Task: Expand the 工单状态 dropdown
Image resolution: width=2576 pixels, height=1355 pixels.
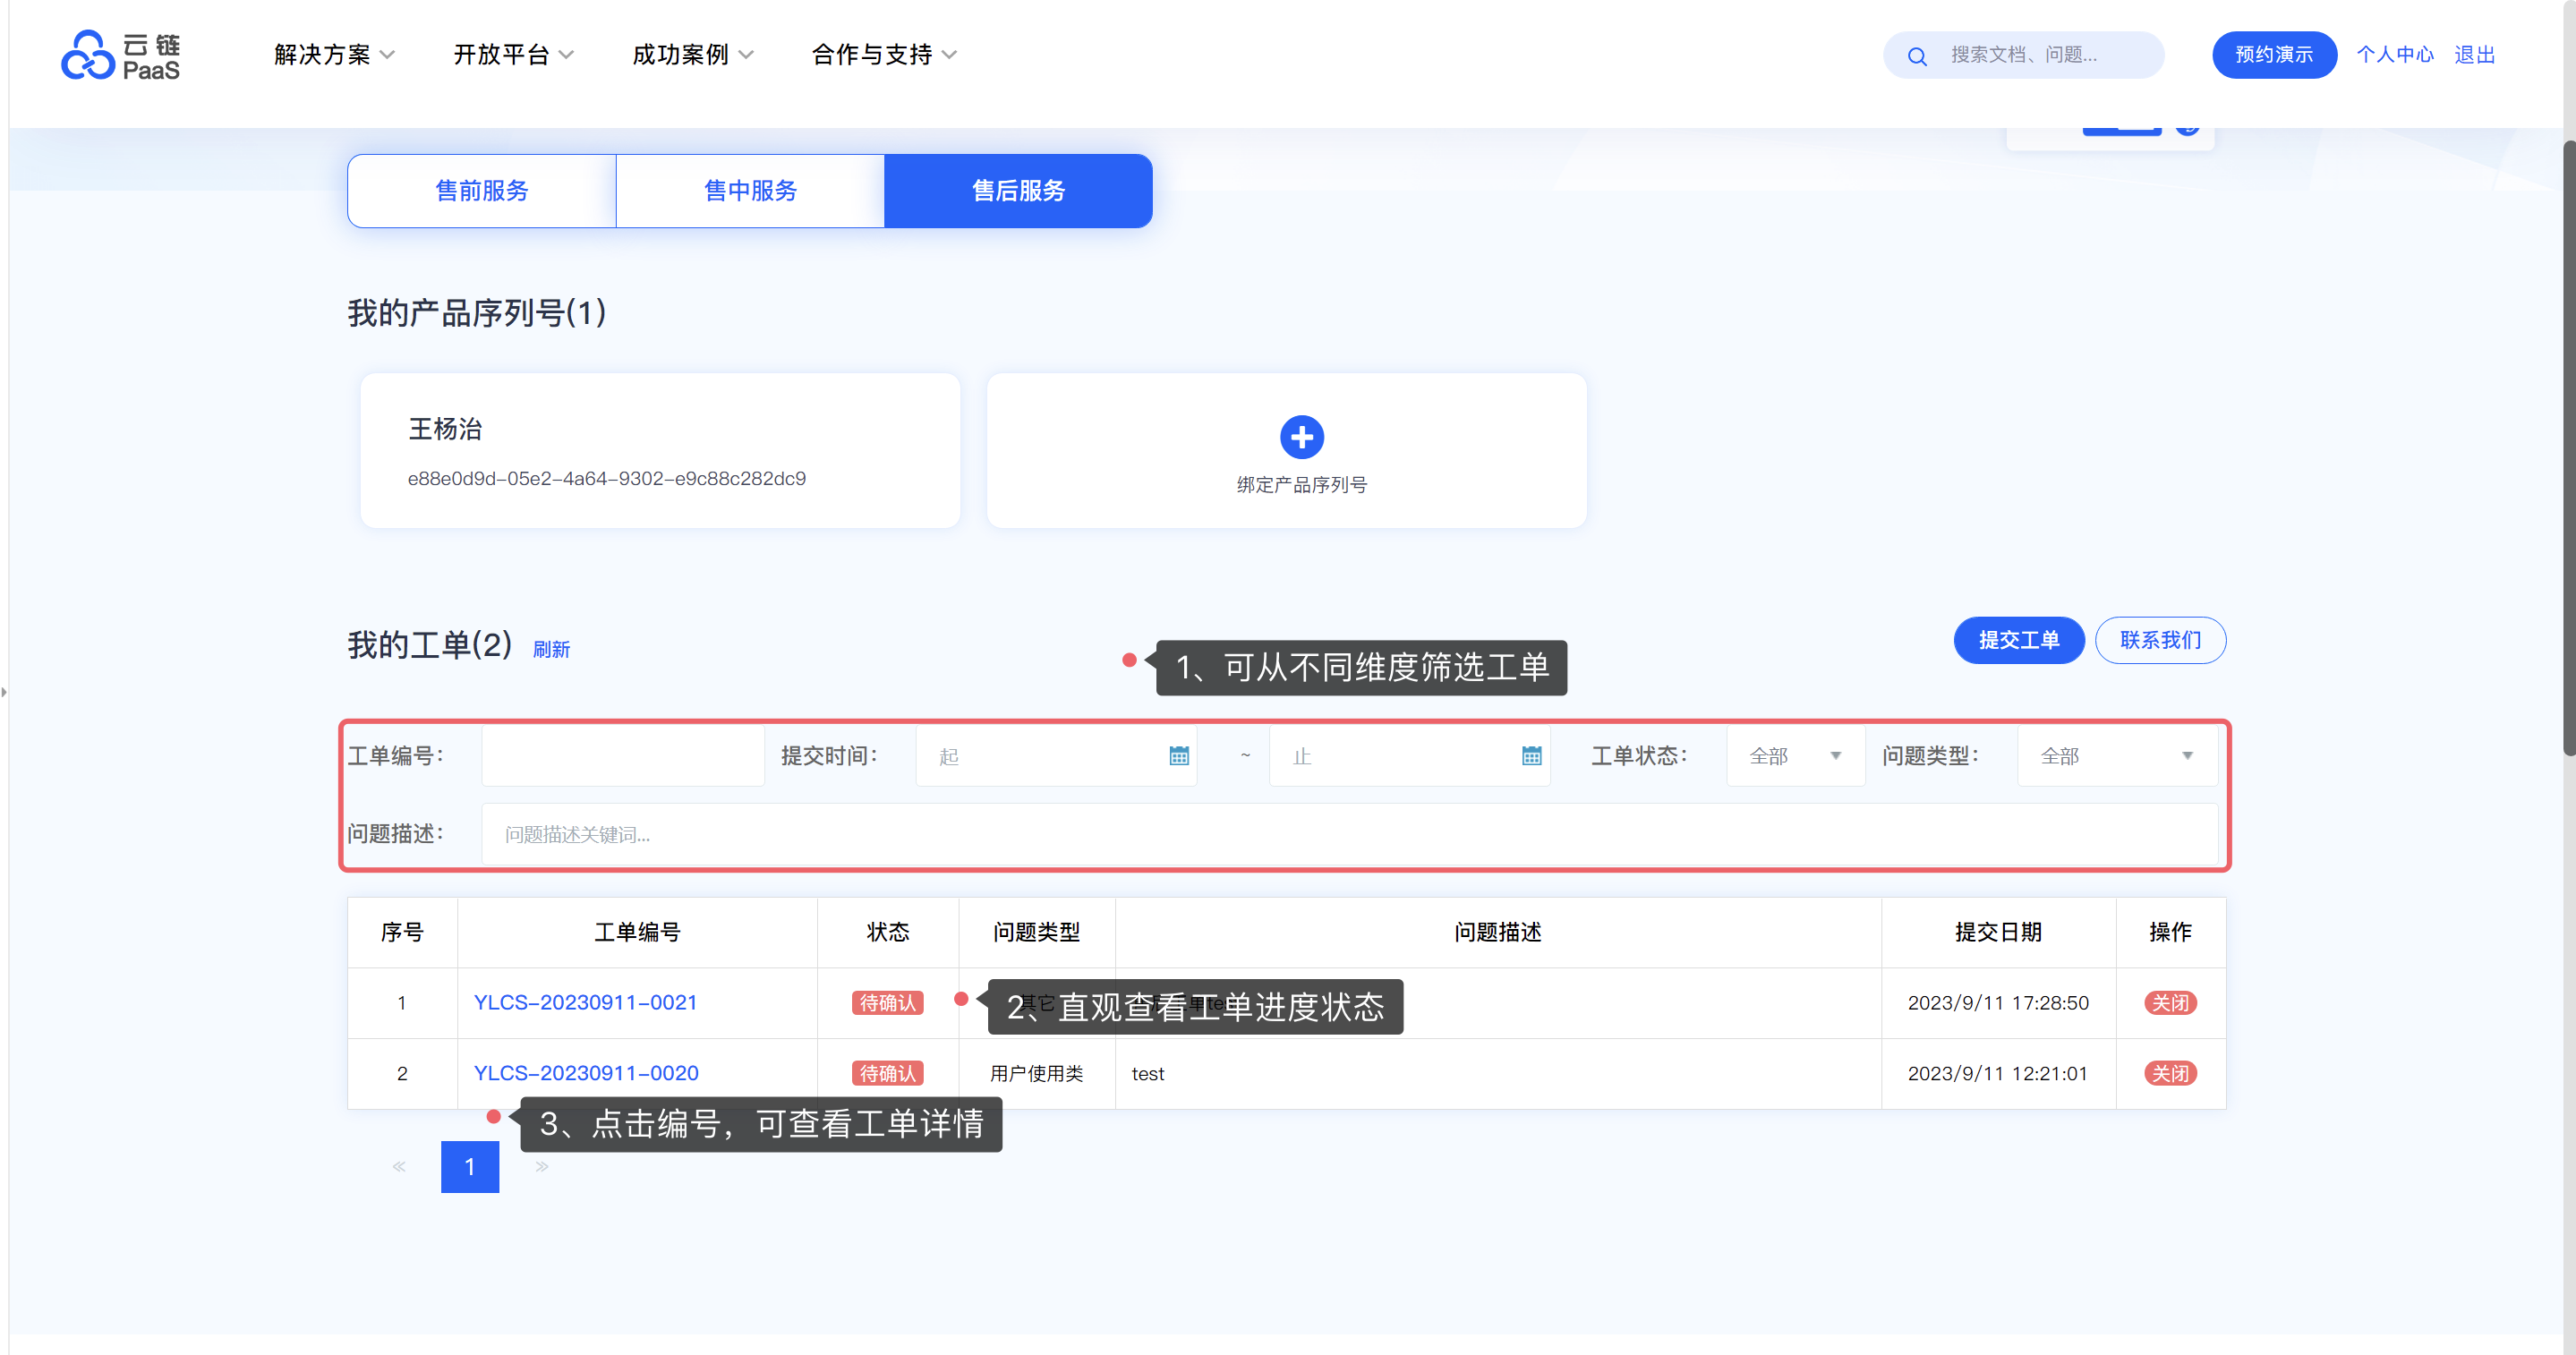Action: pos(1795,756)
